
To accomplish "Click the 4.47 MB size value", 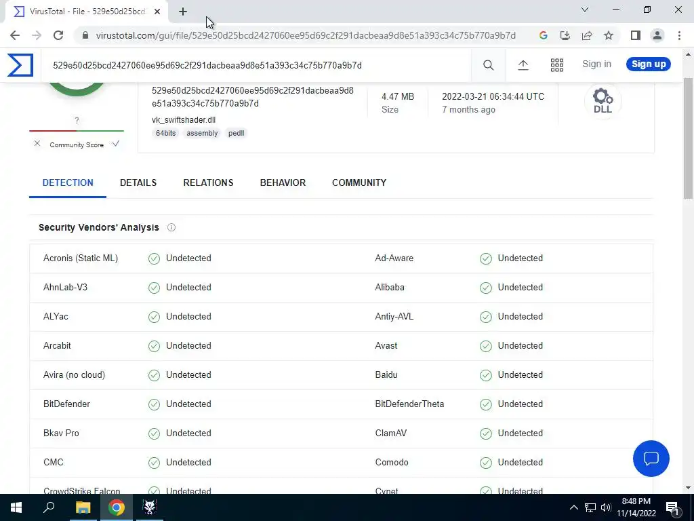I will pyautogui.click(x=398, y=96).
